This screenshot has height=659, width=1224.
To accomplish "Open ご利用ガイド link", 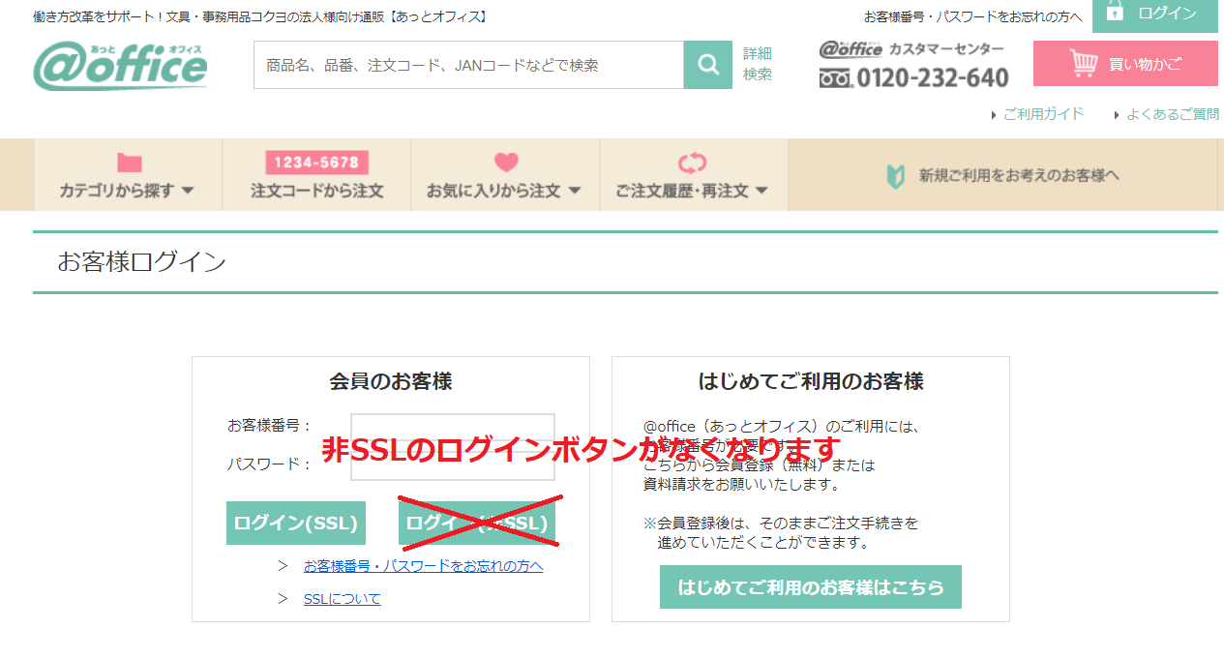I will 1043,113.
